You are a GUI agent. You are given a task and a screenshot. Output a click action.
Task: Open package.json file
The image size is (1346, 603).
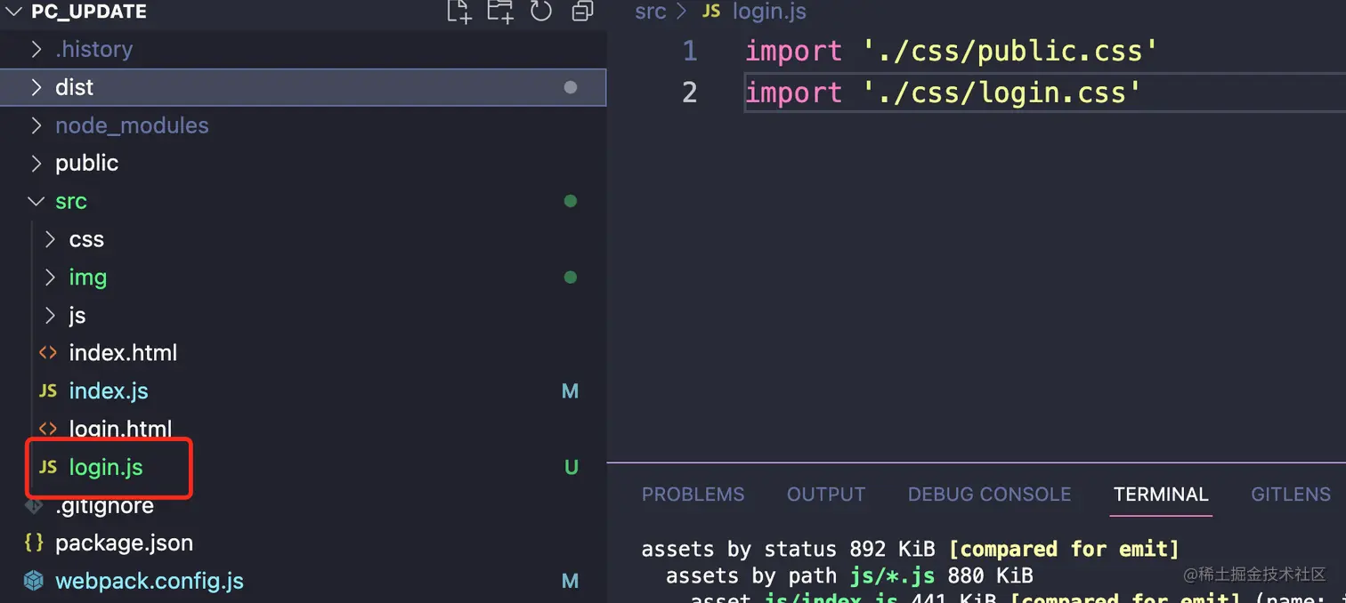coord(124,543)
